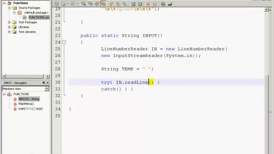Start Macro Recording red circle icon
Screen dimensions: 274x154
click(x=148, y=4)
